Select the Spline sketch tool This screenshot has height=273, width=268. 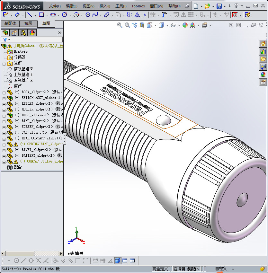point(95,15)
